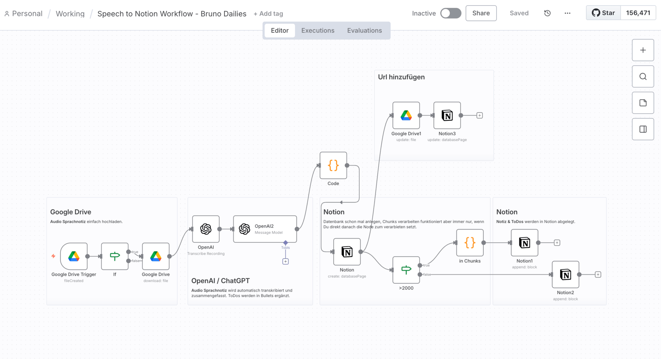Click the add node plus button
This screenshot has width=661, height=359.
point(643,50)
